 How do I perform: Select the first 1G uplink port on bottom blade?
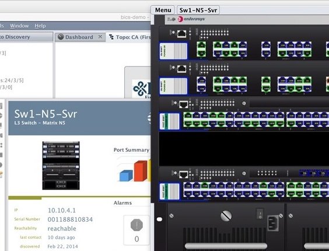point(304,173)
